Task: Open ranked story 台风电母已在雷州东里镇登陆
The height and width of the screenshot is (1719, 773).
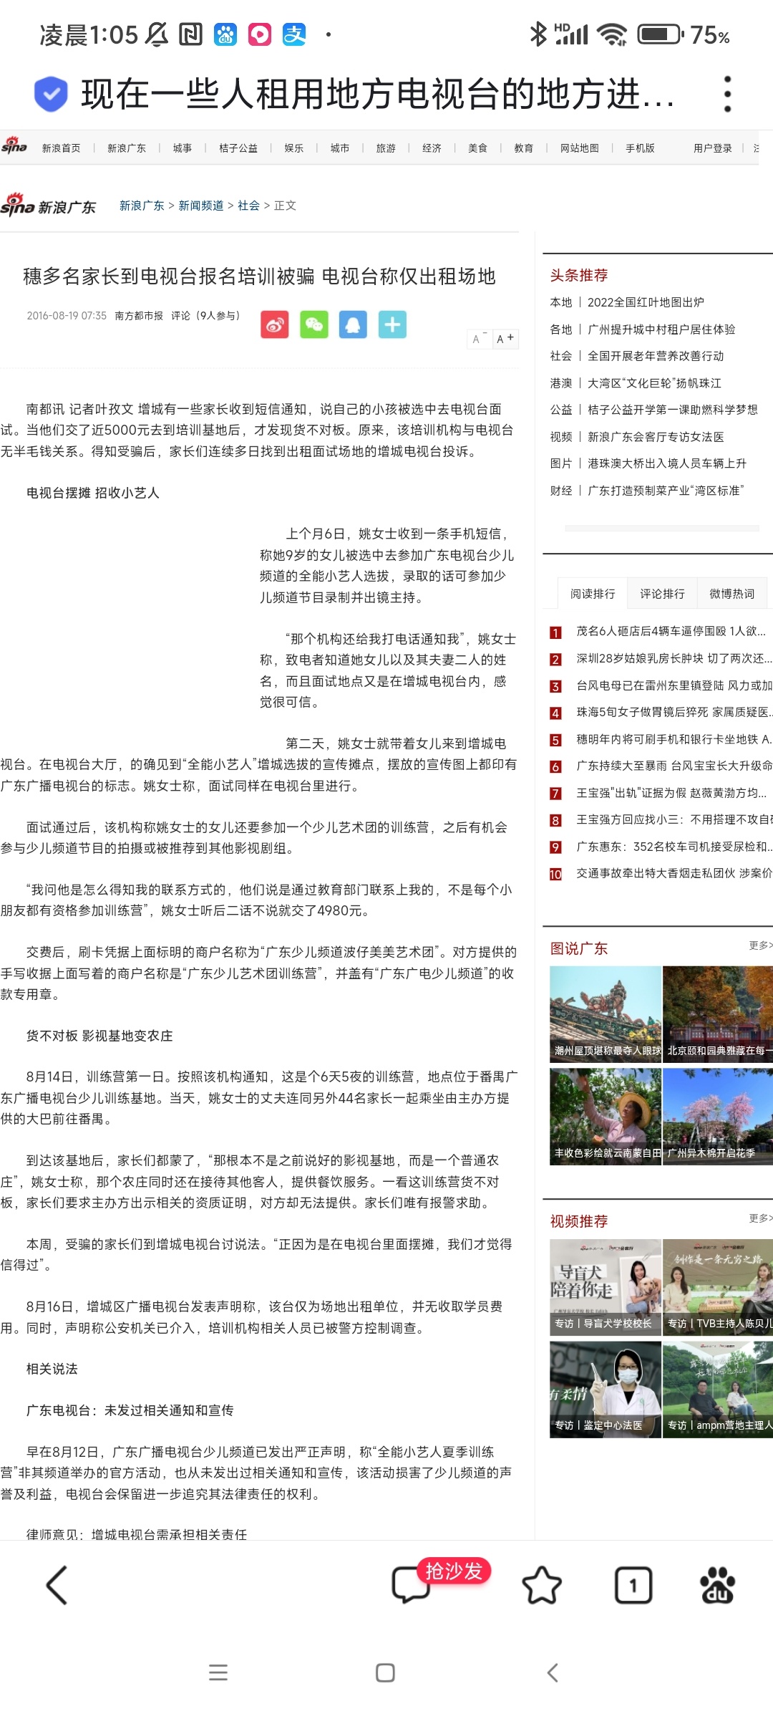Action: (674, 685)
